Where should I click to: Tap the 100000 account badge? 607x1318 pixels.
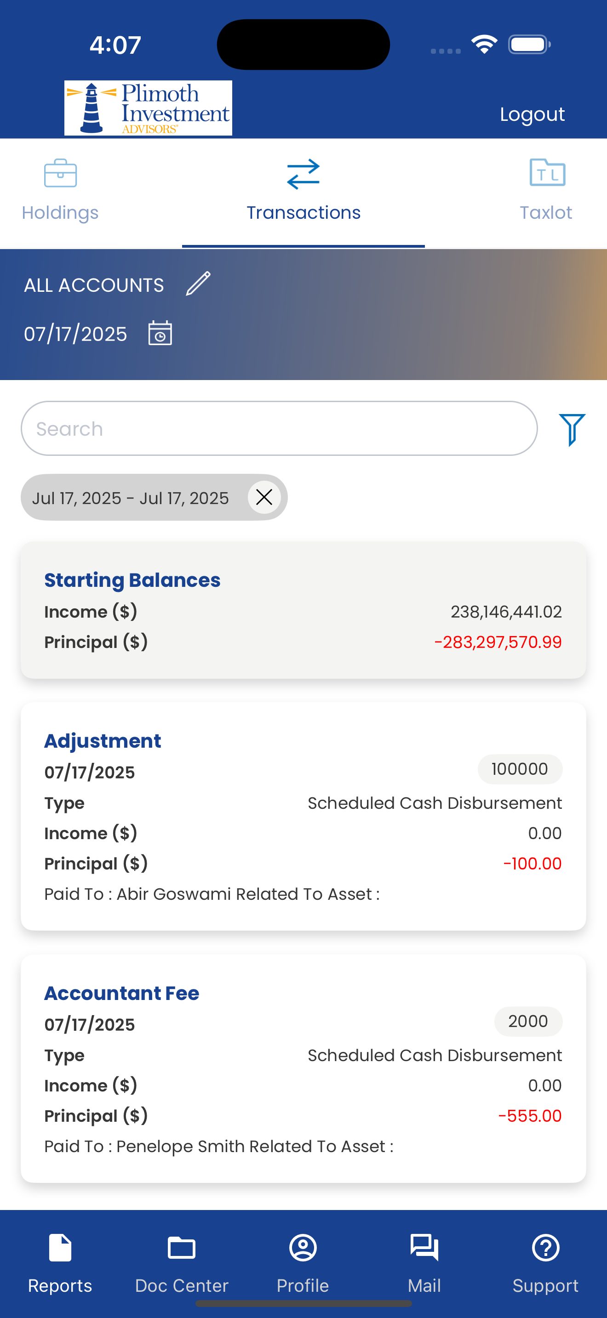(x=520, y=769)
